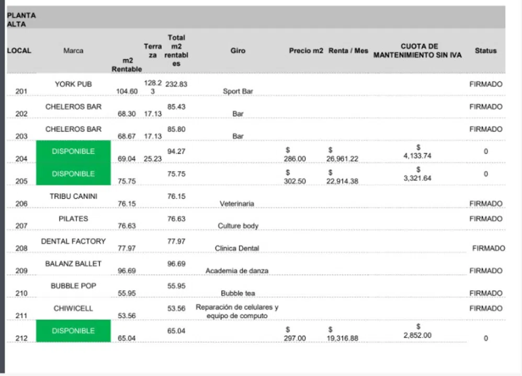The height and width of the screenshot is (376, 522).
Task: Select the Giro column header
Action: [x=237, y=51]
